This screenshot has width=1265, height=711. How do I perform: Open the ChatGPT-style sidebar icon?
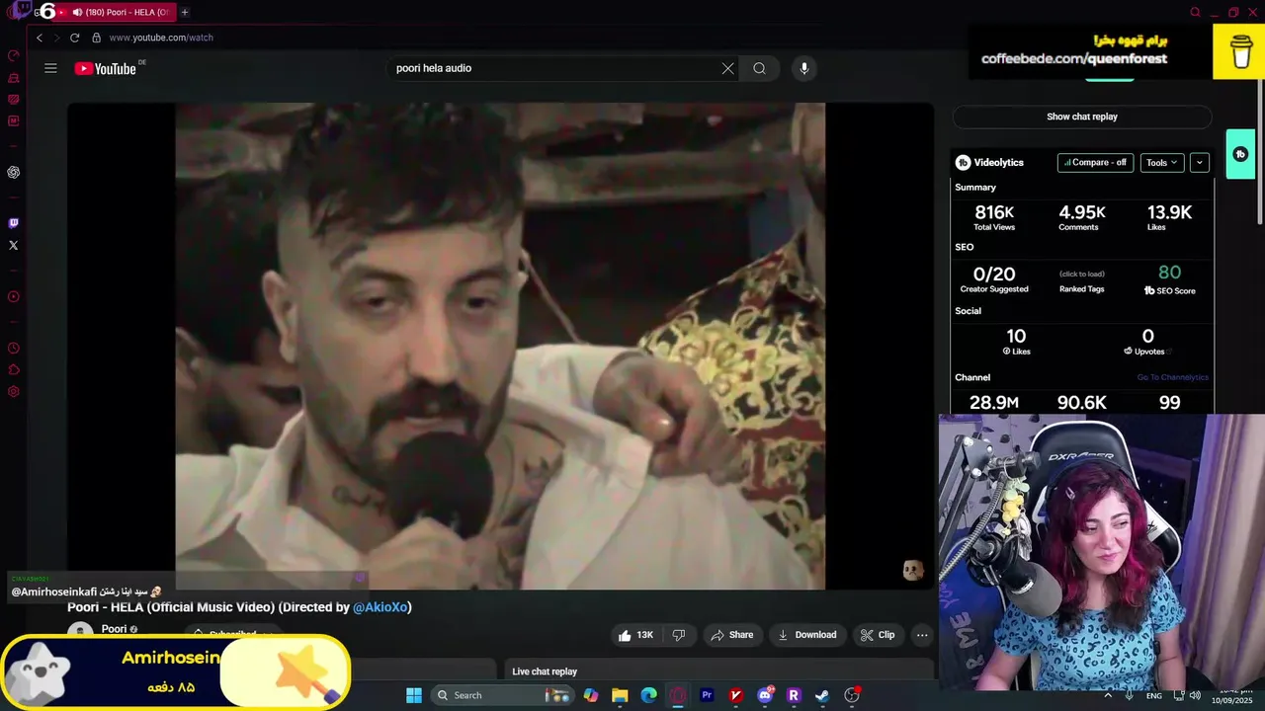[x=13, y=172]
